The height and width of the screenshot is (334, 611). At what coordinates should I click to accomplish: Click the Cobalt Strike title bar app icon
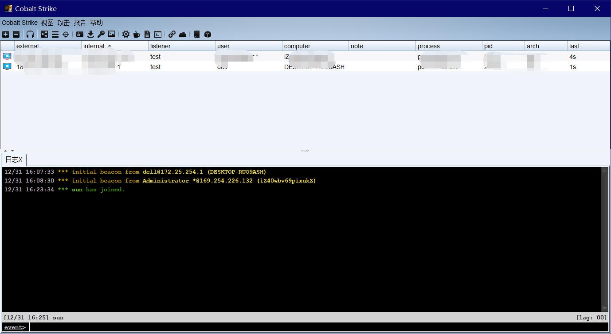[8, 8]
